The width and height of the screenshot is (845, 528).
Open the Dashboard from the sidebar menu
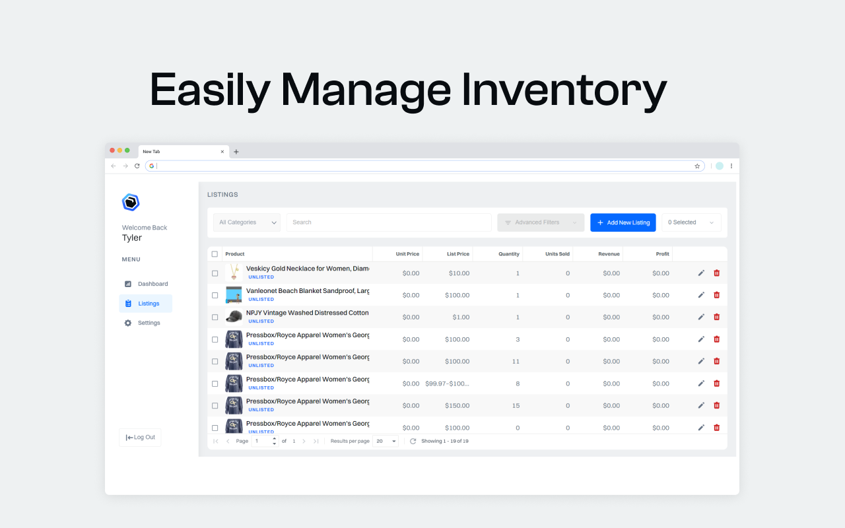click(x=153, y=284)
